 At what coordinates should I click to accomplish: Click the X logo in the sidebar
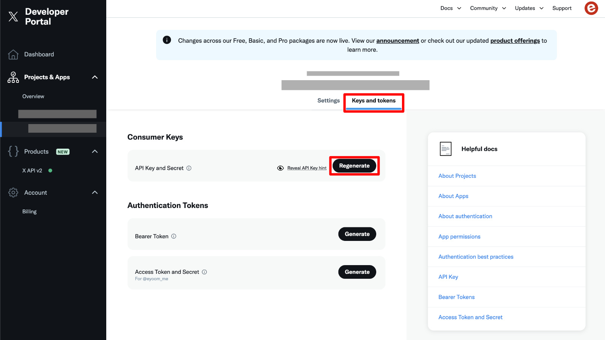tap(13, 16)
